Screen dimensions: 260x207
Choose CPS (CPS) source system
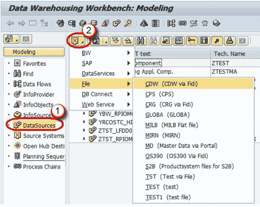193,94
